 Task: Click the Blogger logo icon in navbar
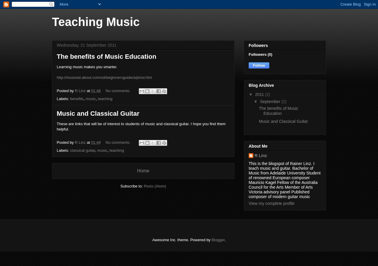[x=6, y=4]
